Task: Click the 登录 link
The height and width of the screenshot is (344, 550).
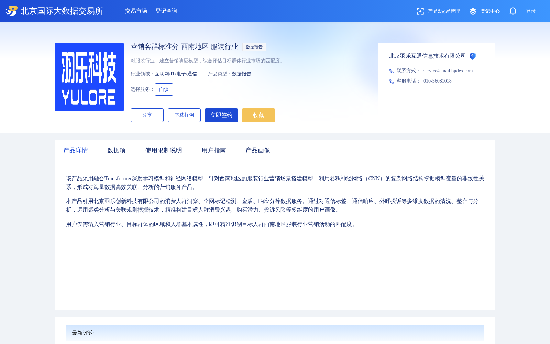Action: click(x=531, y=11)
